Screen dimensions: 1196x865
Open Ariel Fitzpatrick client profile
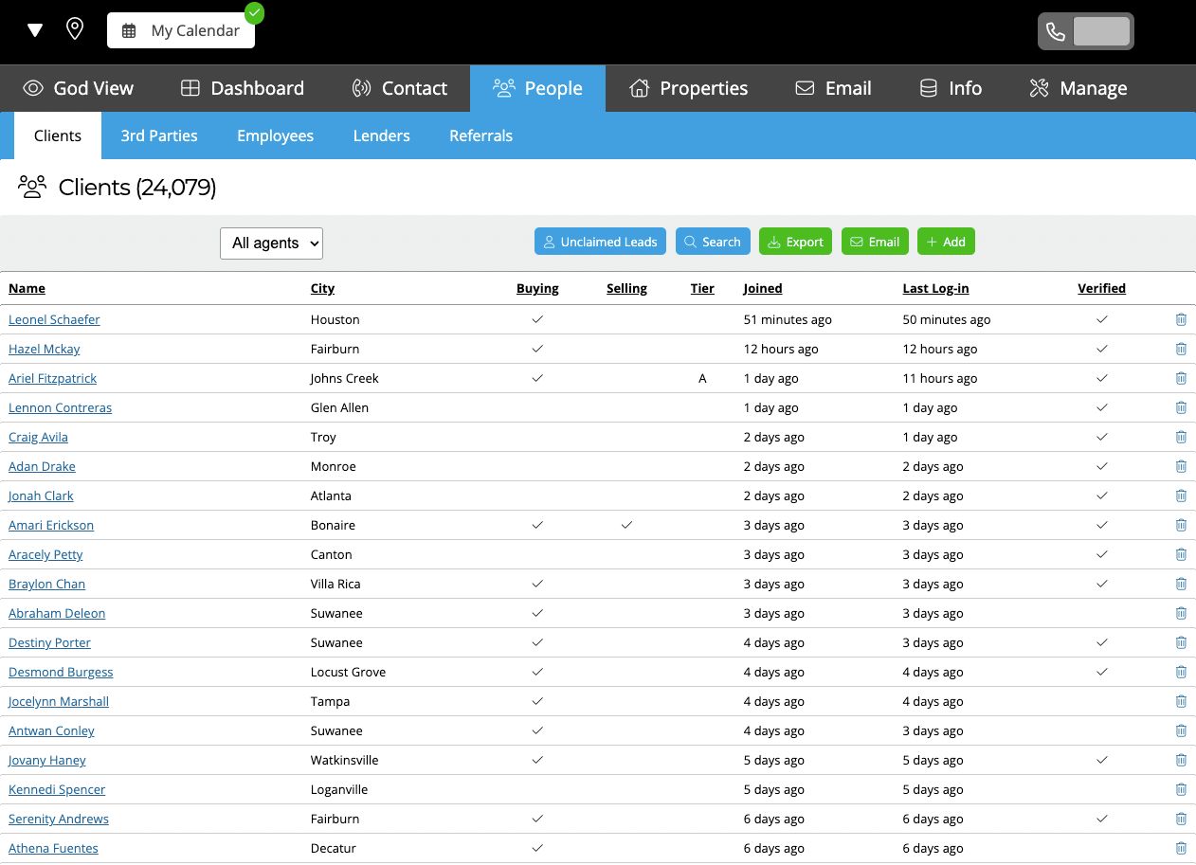click(x=52, y=379)
